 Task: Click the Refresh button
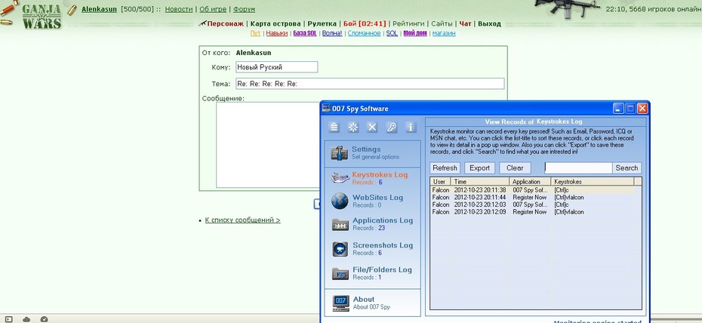tap(445, 168)
